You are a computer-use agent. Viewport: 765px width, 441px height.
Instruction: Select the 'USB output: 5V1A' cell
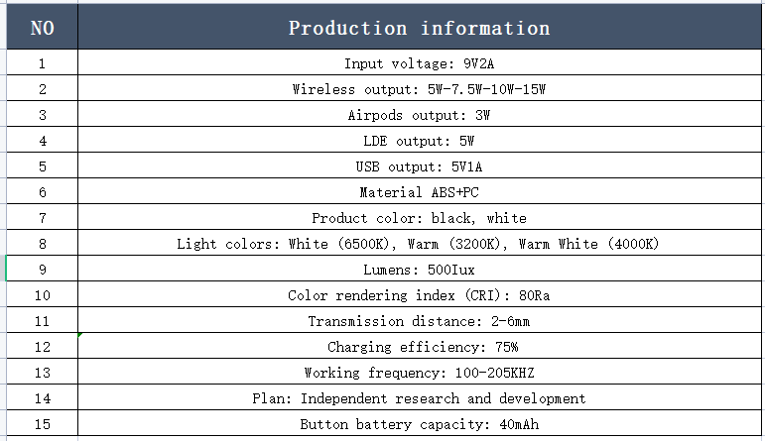click(420, 165)
